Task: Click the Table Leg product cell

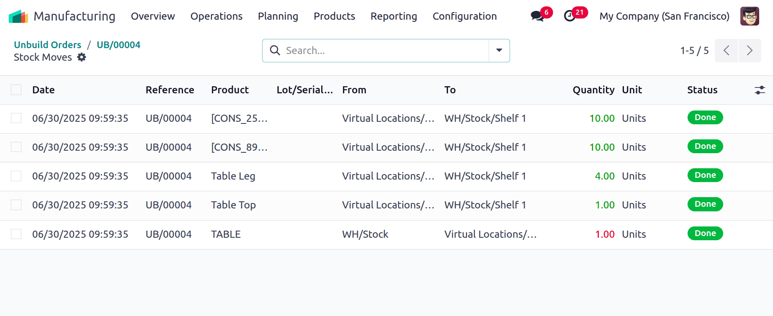Action: [233, 176]
